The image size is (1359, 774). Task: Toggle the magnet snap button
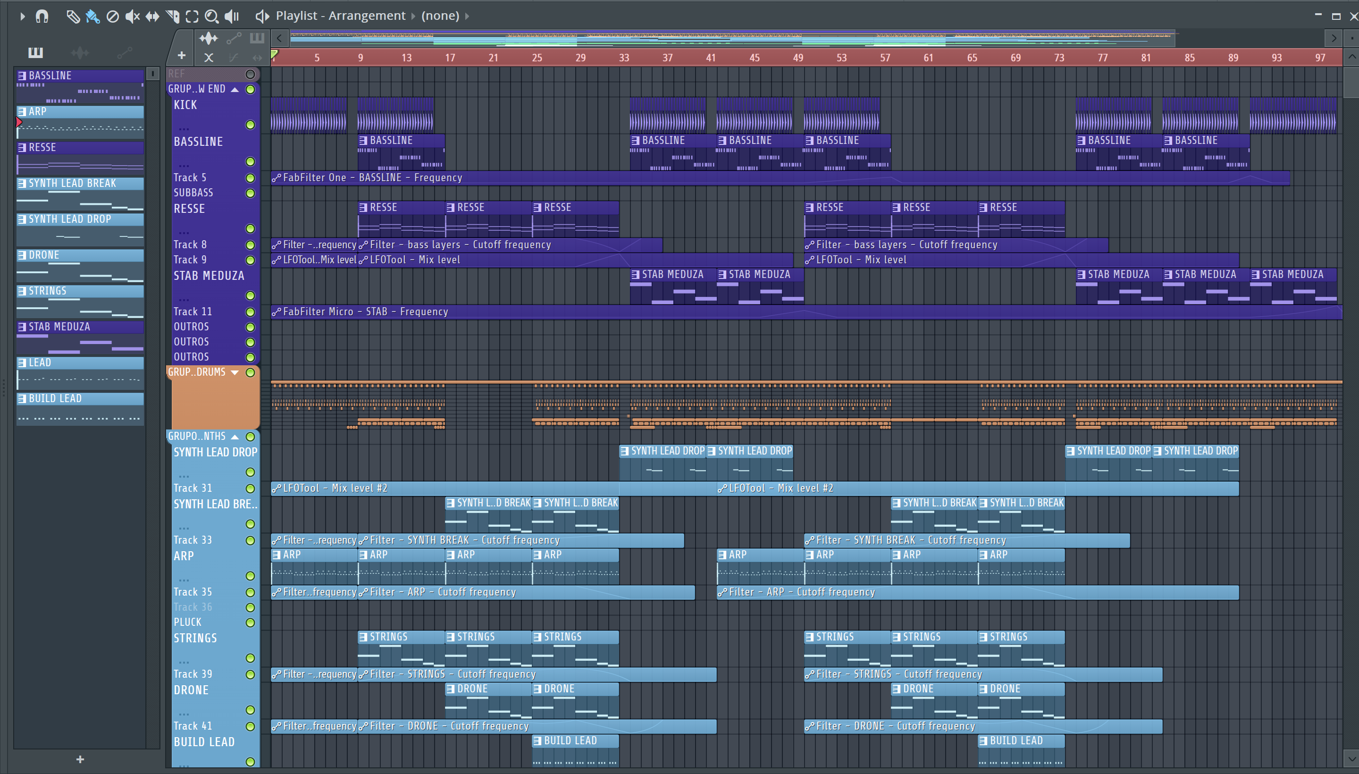(x=42, y=17)
